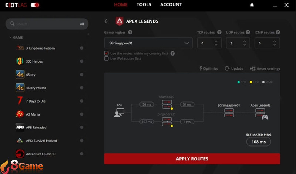This screenshot has width=296, height=174.
Task: Select the ARK: Survival Evolved game icon
Action: (x=20, y=141)
